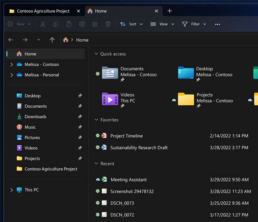Go up one folder level with up arrow
The height and width of the screenshot is (222, 258).
coord(52,40)
